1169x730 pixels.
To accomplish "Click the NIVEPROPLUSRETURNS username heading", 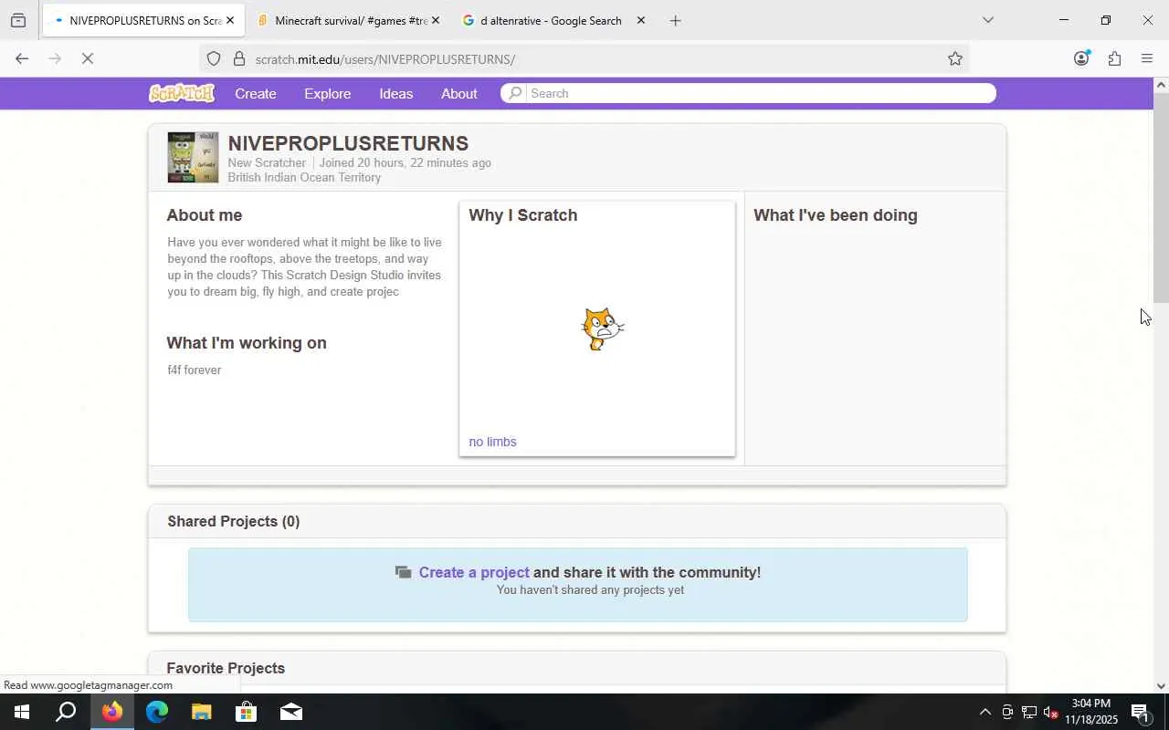I will point(348,143).
